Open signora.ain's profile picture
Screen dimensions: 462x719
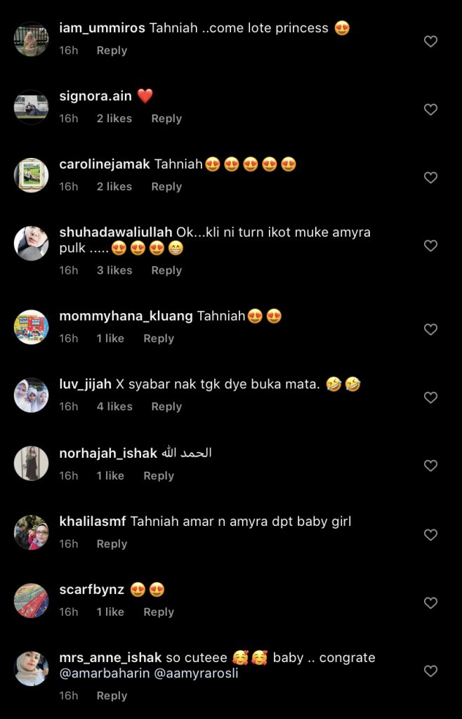tap(31, 107)
